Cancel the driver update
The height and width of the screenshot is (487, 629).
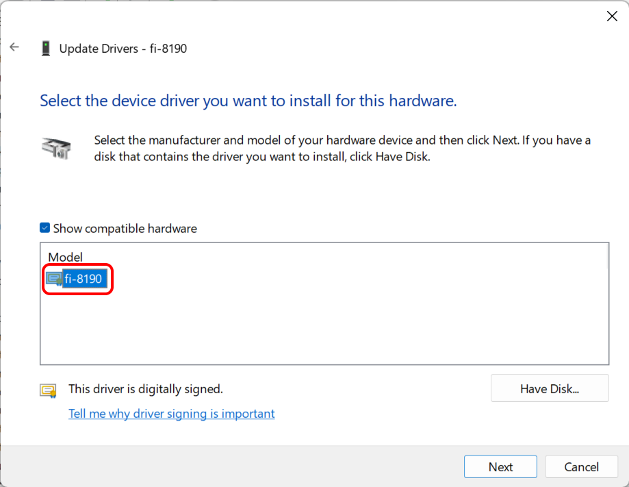click(x=581, y=467)
